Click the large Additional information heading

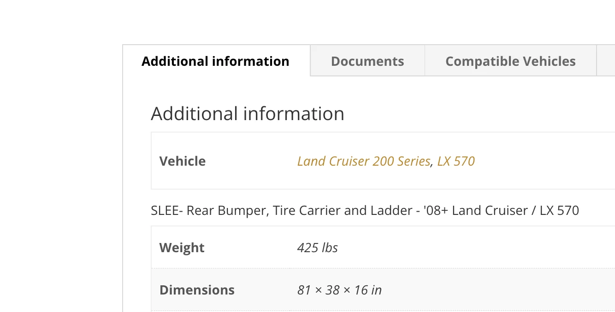pos(248,114)
